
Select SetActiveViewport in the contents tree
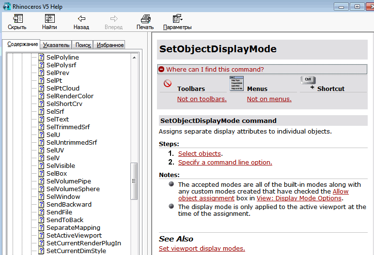73,235
